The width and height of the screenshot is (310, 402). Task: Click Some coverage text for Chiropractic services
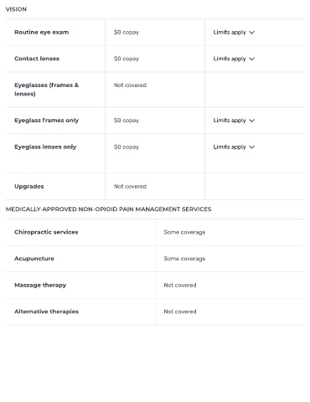[x=184, y=232]
